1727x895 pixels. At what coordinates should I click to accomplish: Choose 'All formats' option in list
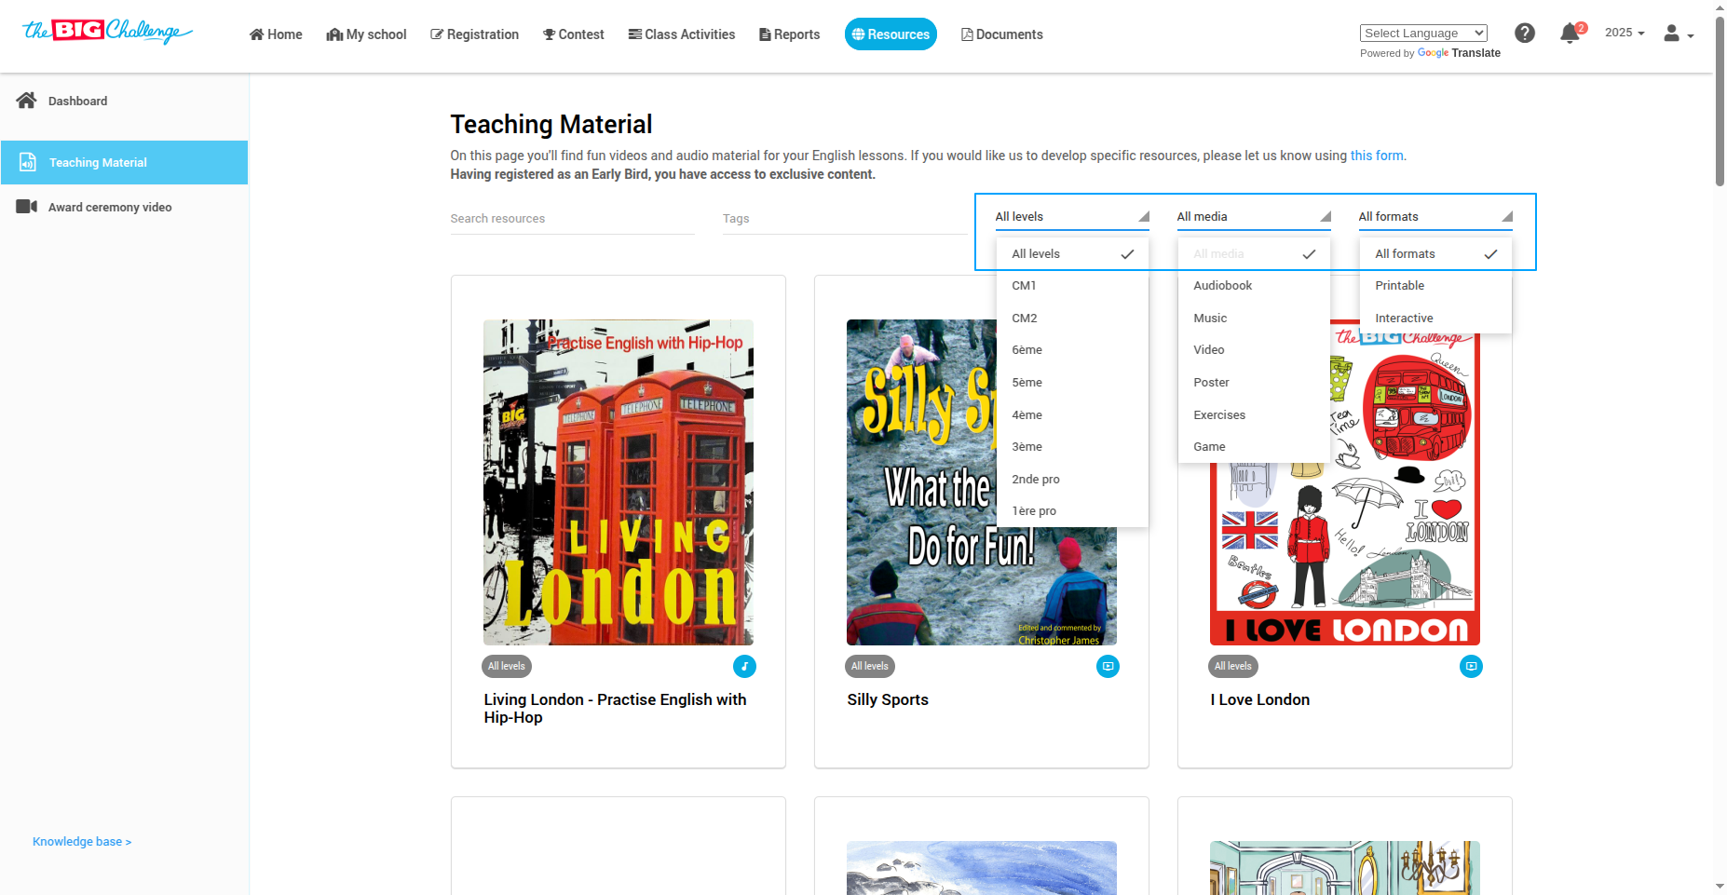(x=1435, y=254)
